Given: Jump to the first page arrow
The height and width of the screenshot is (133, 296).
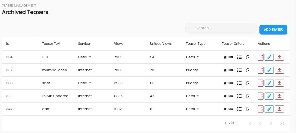Looking at the screenshot, I should coord(249,123).
